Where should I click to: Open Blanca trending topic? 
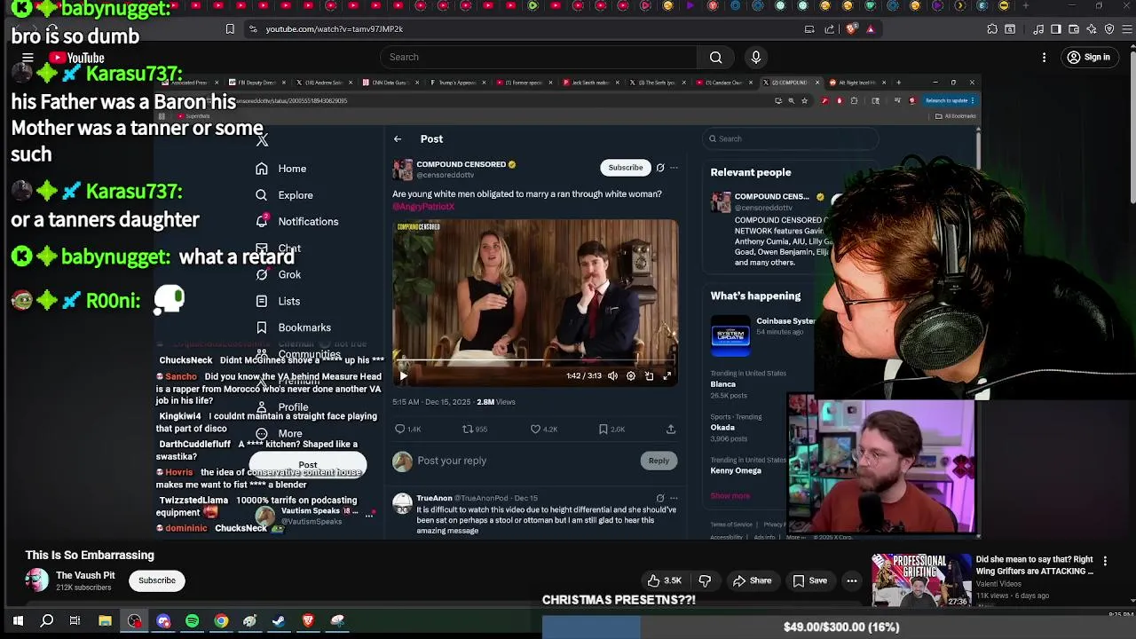722,384
